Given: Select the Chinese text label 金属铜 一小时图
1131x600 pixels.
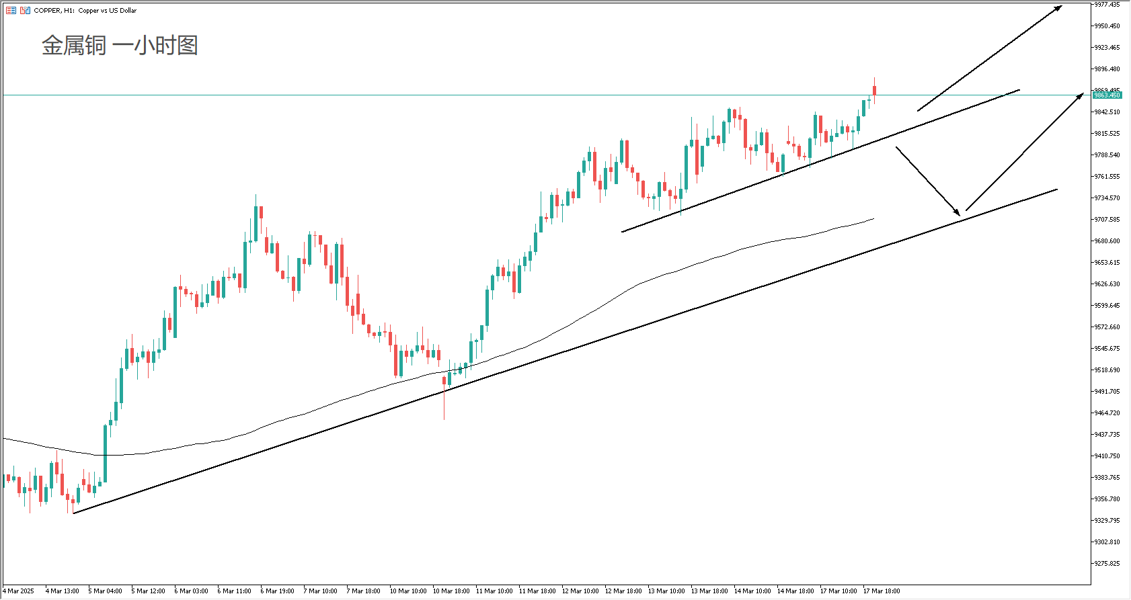Looking at the screenshot, I should 120,46.
